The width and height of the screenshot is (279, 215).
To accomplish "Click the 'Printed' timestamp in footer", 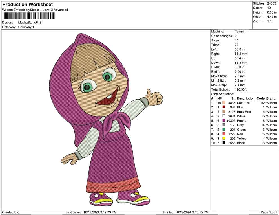I will pos(186,212).
